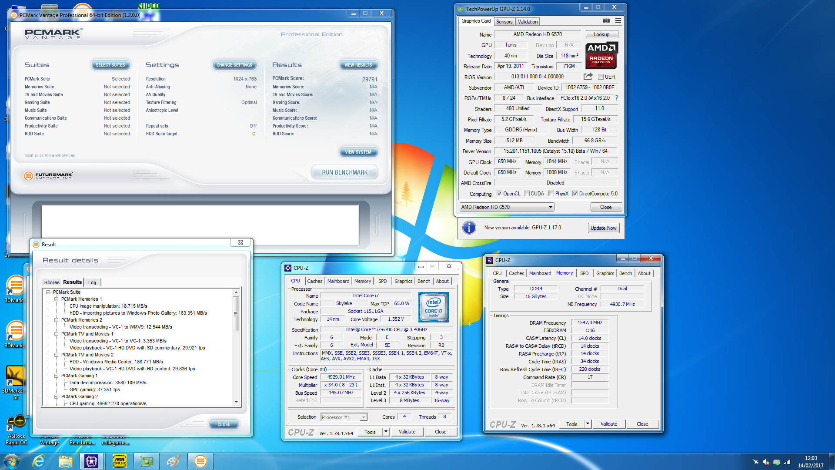Click the Show desktop strip at taskbar end

click(832, 462)
